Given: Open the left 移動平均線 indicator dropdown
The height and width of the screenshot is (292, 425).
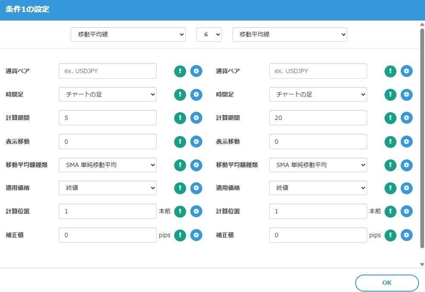Looking at the screenshot, I should (x=128, y=34).
